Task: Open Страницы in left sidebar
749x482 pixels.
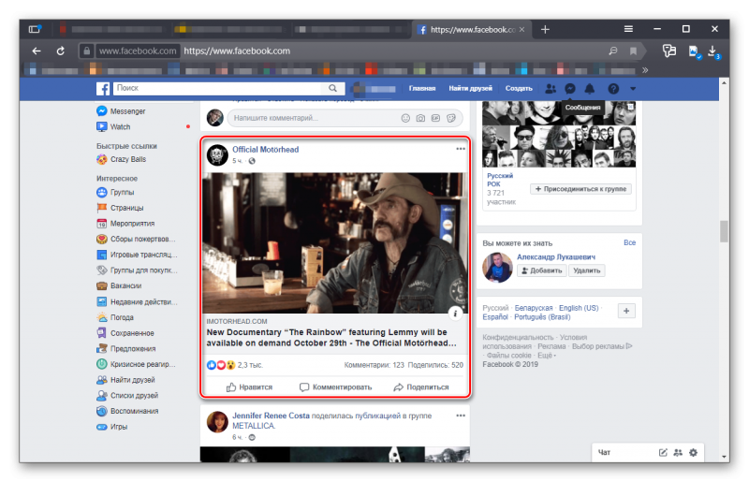Action: [x=121, y=208]
